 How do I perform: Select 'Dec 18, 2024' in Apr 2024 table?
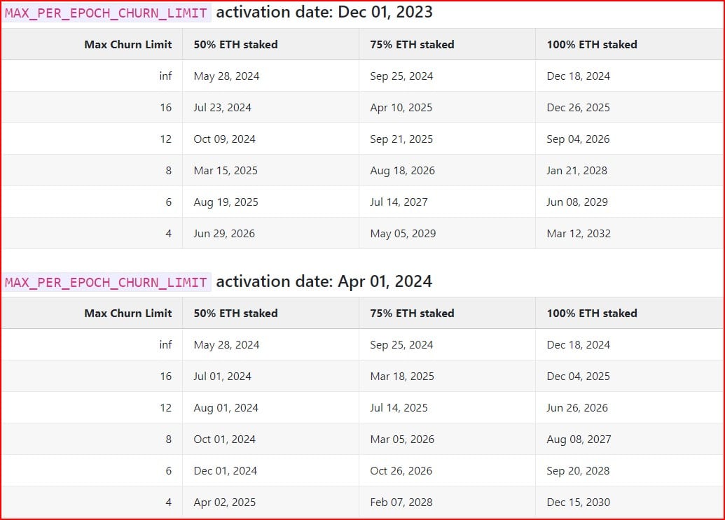click(579, 345)
